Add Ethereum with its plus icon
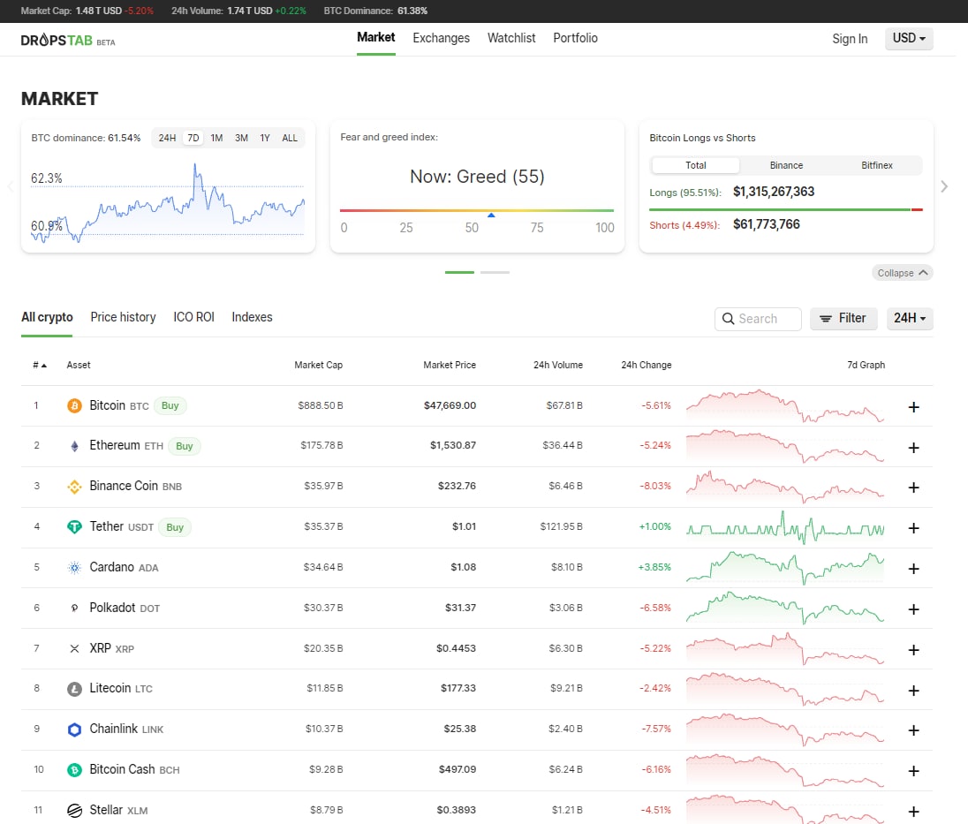Viewport: 968px width, 824px height. 913,448
